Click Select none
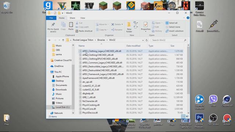This screenshot has width=235, height=132. coord(173,27)
